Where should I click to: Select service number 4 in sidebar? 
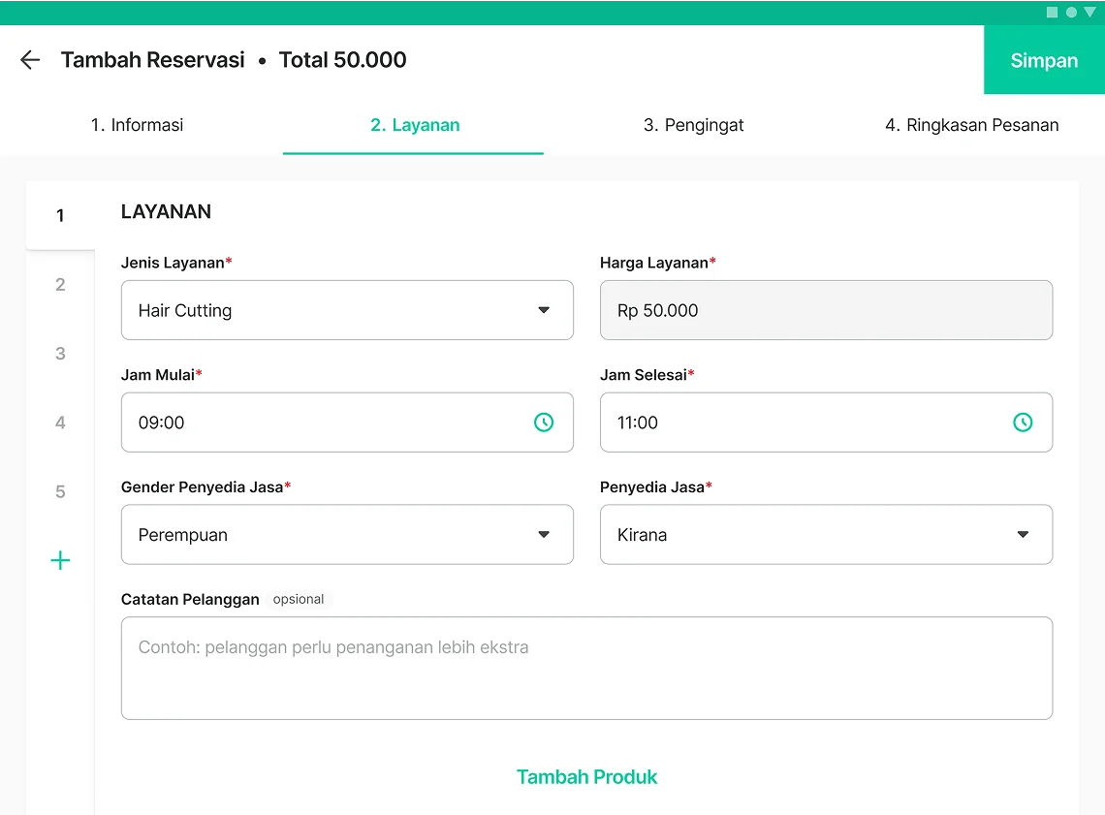(x=61, y=423)
